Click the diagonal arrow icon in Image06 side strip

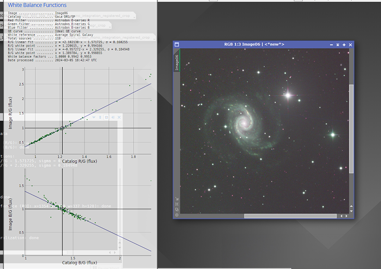[177, 199]
